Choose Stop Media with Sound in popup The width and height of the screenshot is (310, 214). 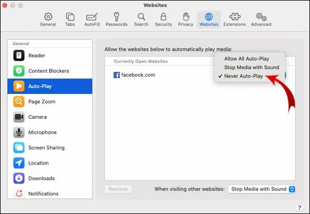click(252, 67)
